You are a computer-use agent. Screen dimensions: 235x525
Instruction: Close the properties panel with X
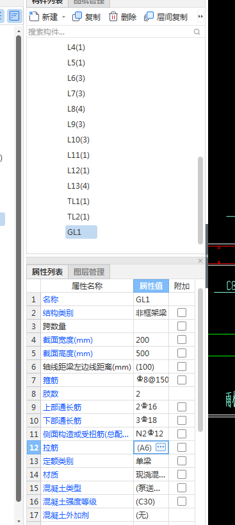[x=200, y=261]
